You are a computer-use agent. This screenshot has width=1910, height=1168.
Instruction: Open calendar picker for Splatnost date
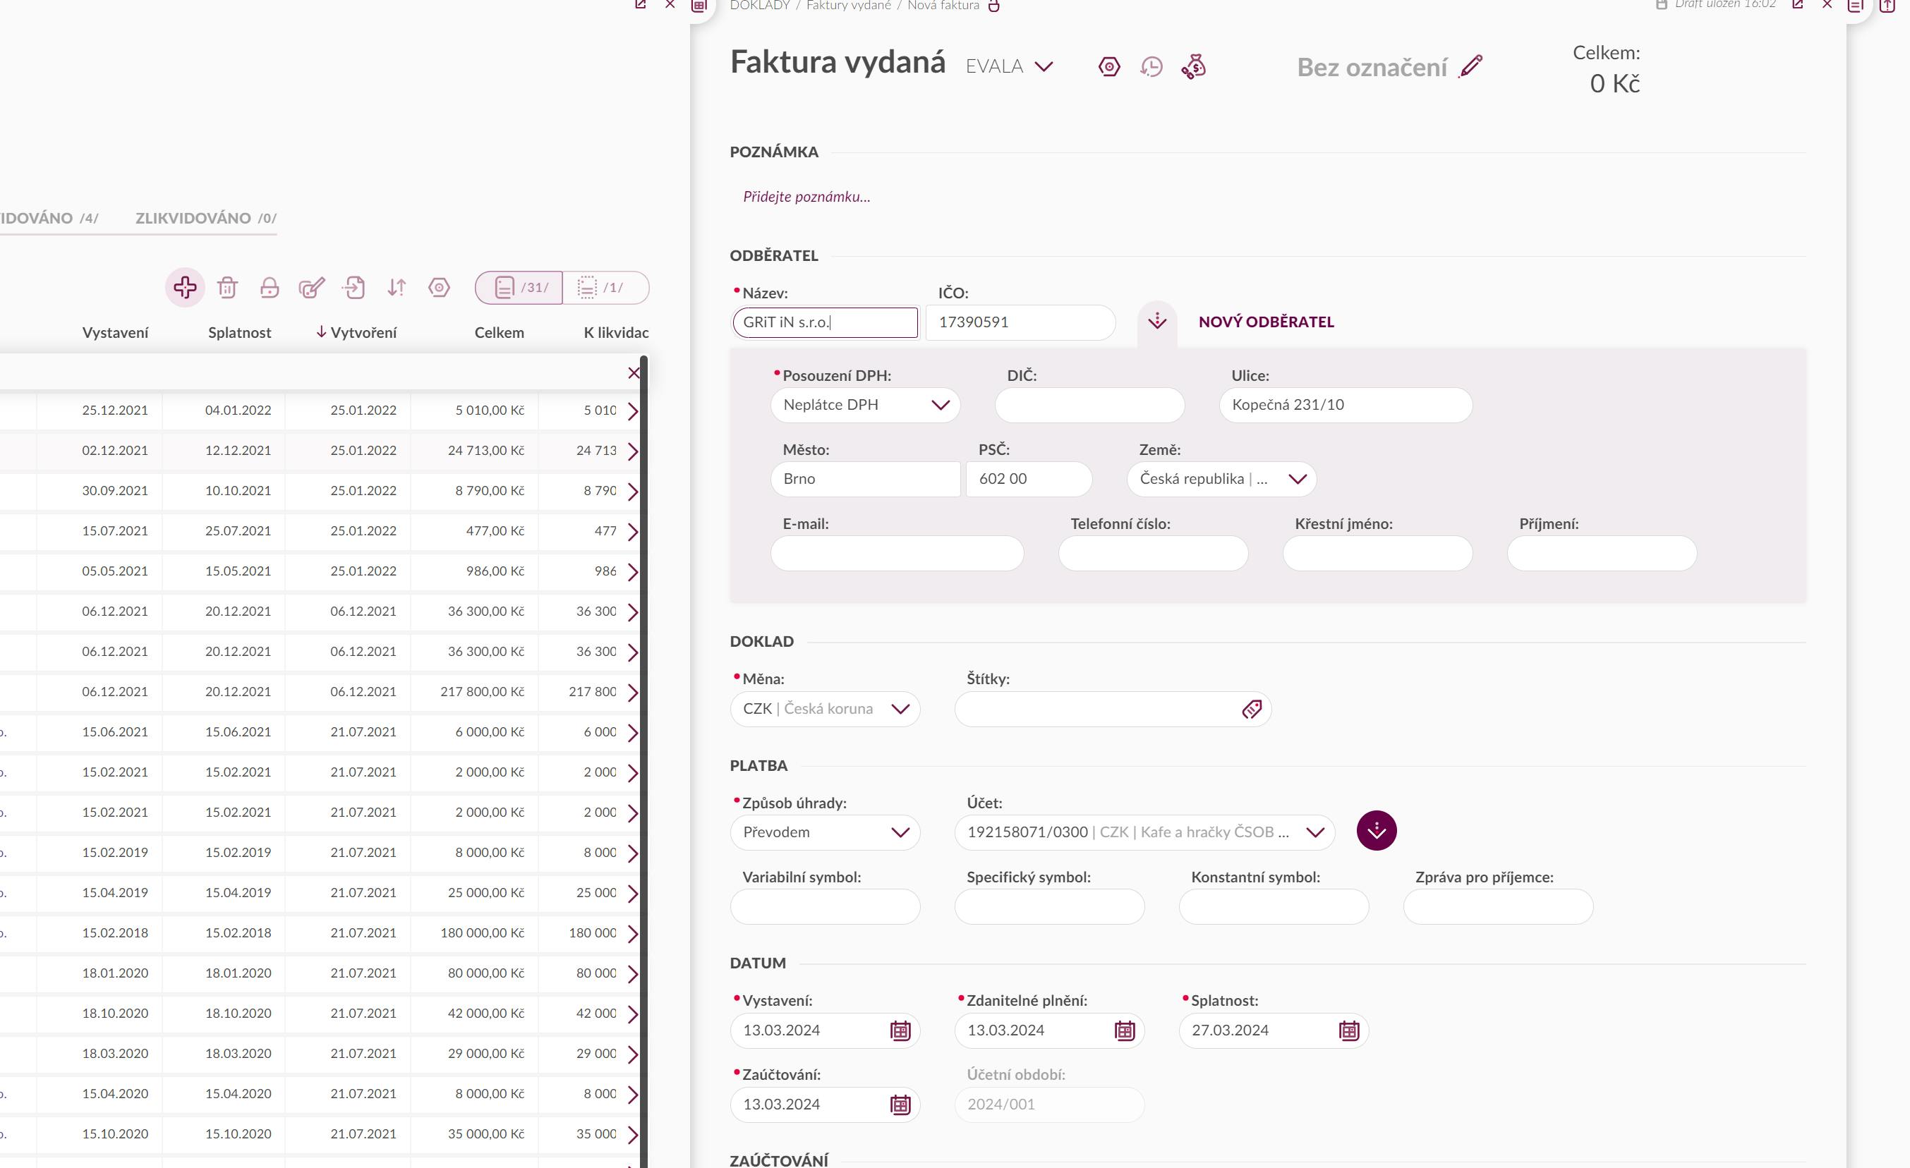point(1349,1030)
